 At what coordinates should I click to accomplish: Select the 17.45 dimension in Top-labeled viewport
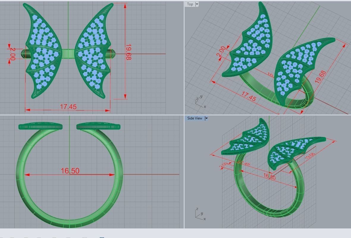(249, 96)
